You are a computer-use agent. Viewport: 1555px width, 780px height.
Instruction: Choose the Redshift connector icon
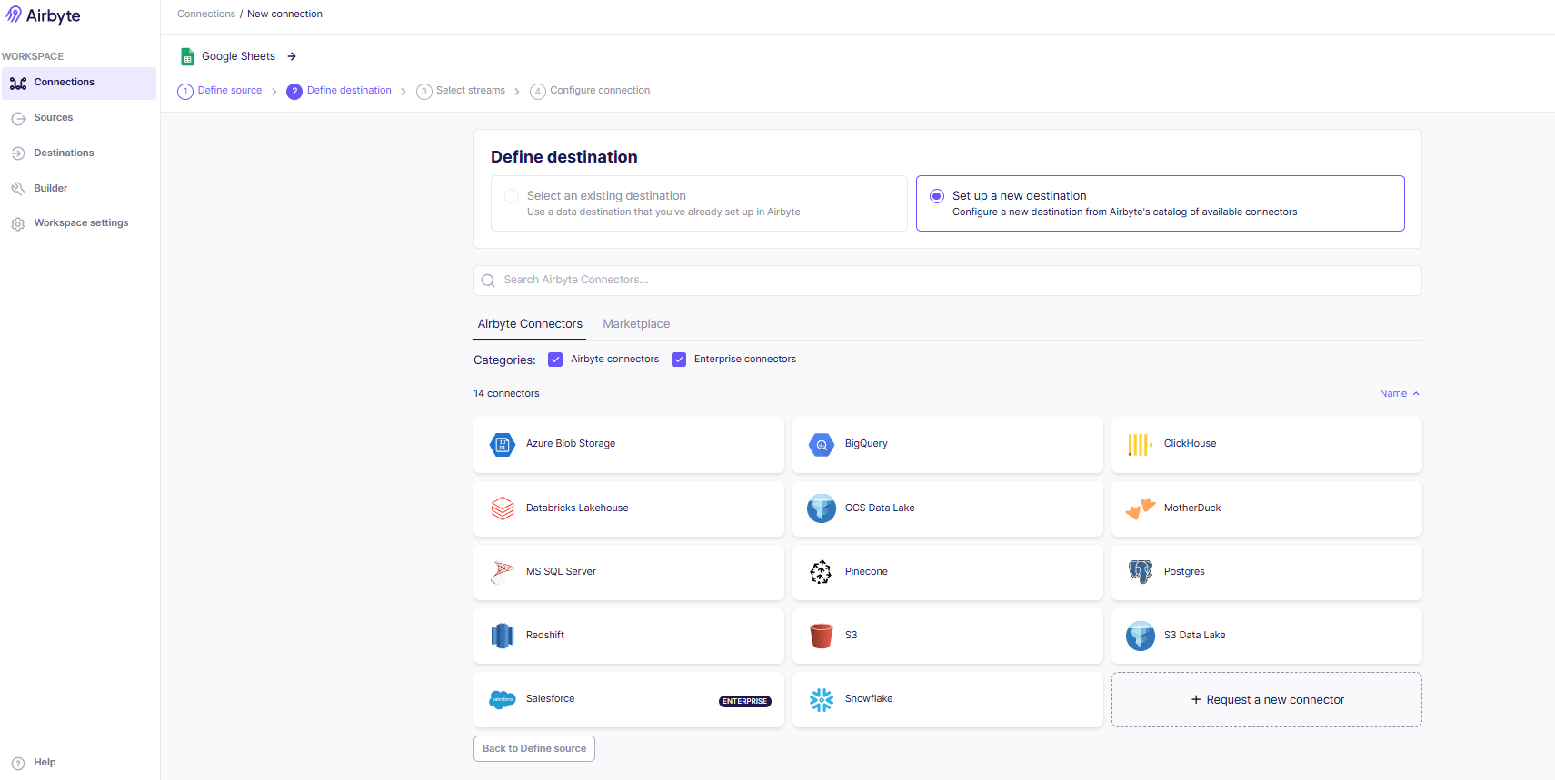click(503, 636)
